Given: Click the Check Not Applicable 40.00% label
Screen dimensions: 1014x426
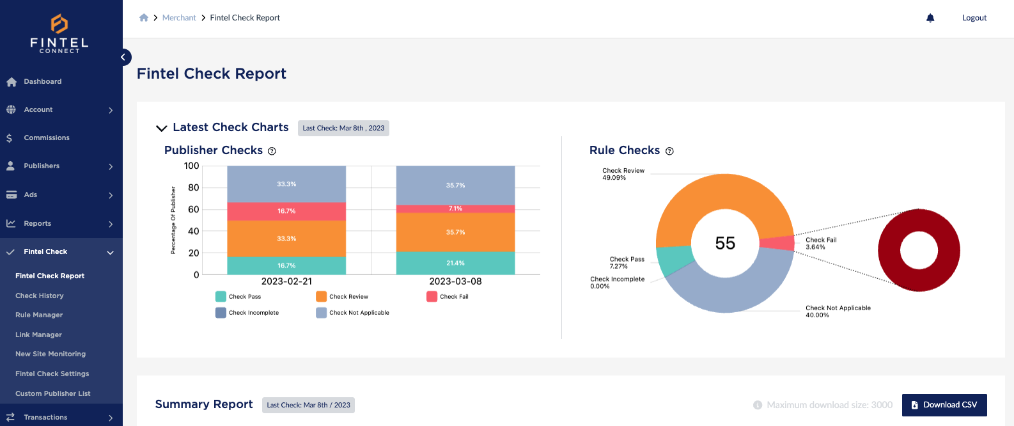Looking at the screenshot, I should tap(838, 312).
